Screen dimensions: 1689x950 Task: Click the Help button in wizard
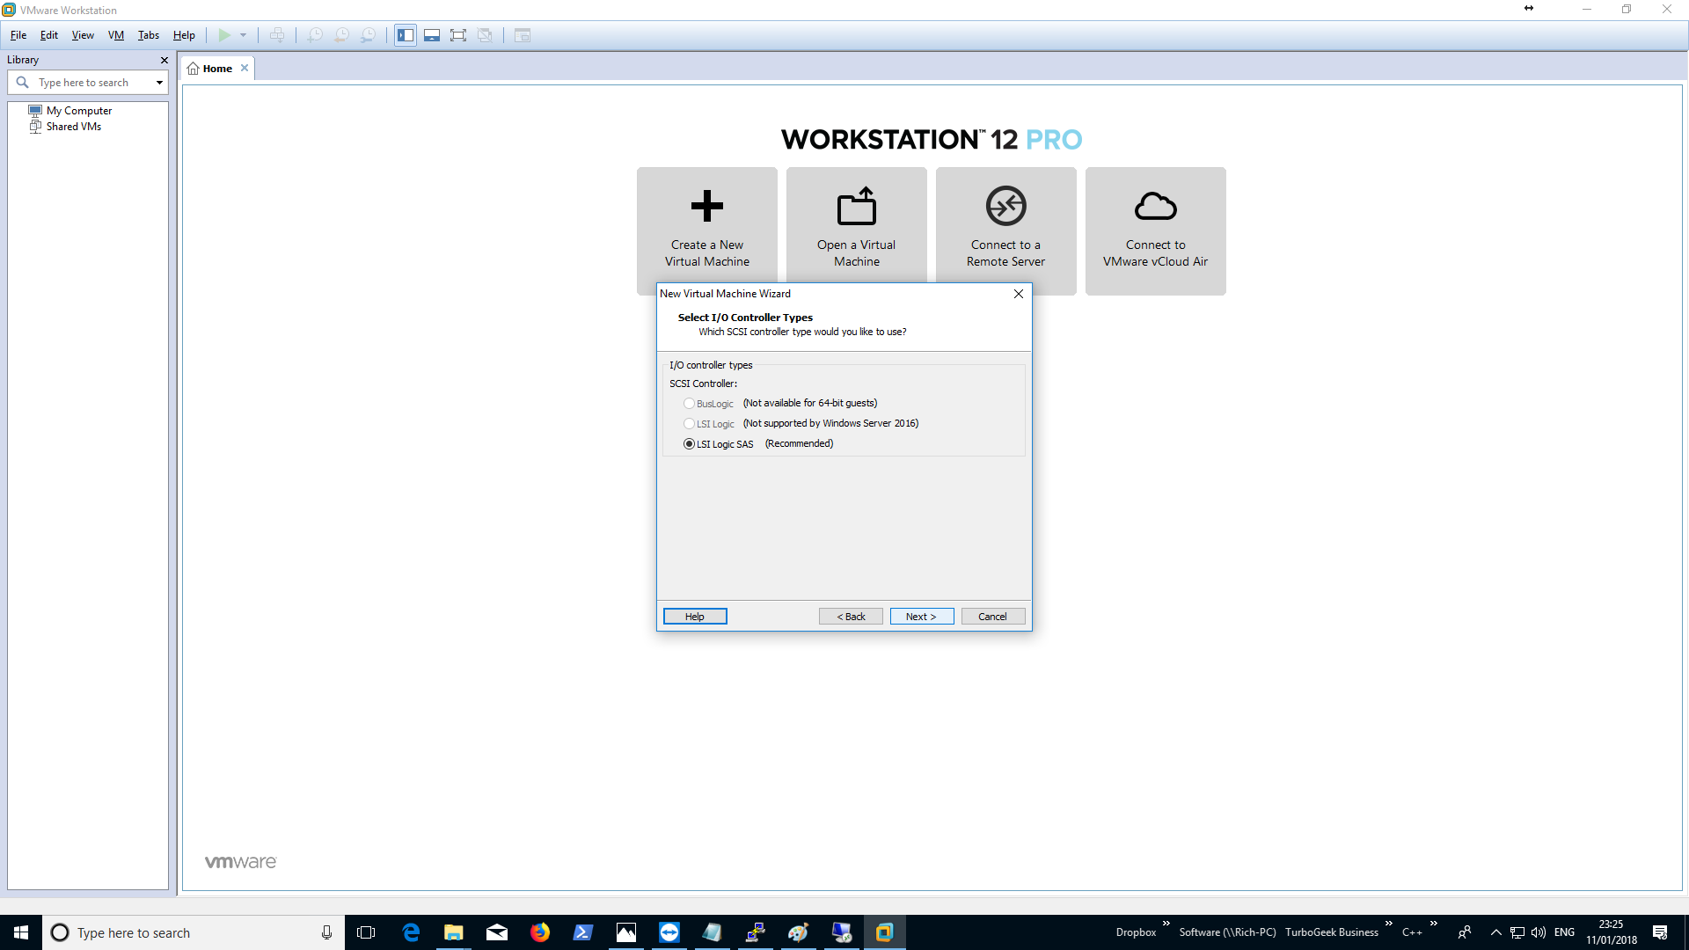695,617
